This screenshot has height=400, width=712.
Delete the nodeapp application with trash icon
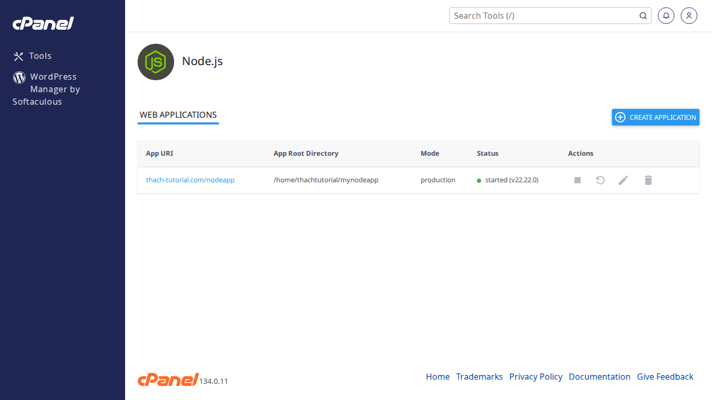[x=648, y=180]
